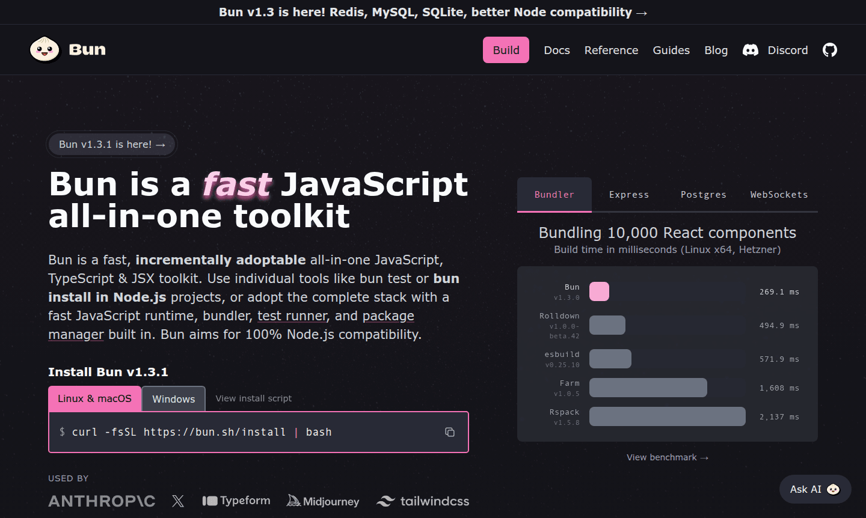
Task: Click the tailwindcss logo
Action: [423, 501]
